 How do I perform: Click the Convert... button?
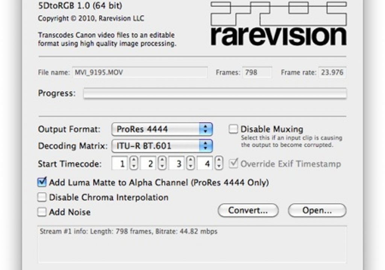[248, 210]
